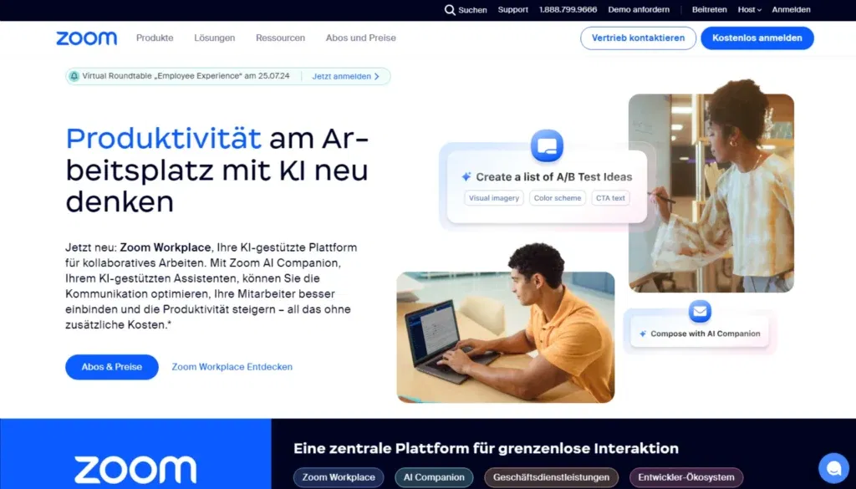856x489 pixels.
Task: Expand the Lösungen navigation menu
Action: tap(216, 38)
